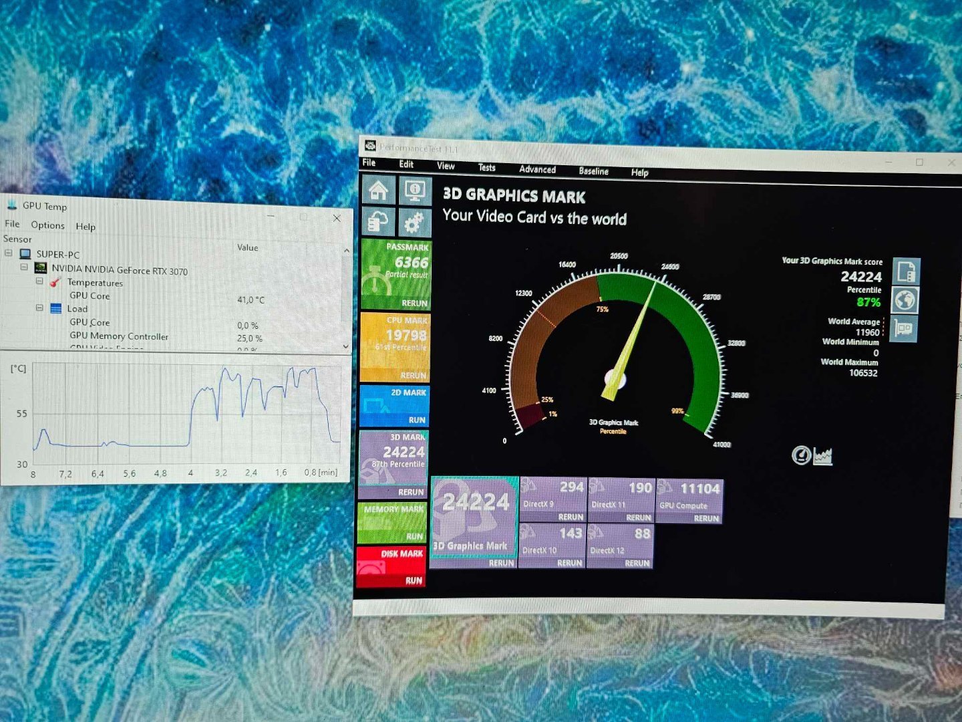Click the blue Load bars icon
Image resolution: width=962 pixels, height=722 pixels.
(x=56, y=308)
